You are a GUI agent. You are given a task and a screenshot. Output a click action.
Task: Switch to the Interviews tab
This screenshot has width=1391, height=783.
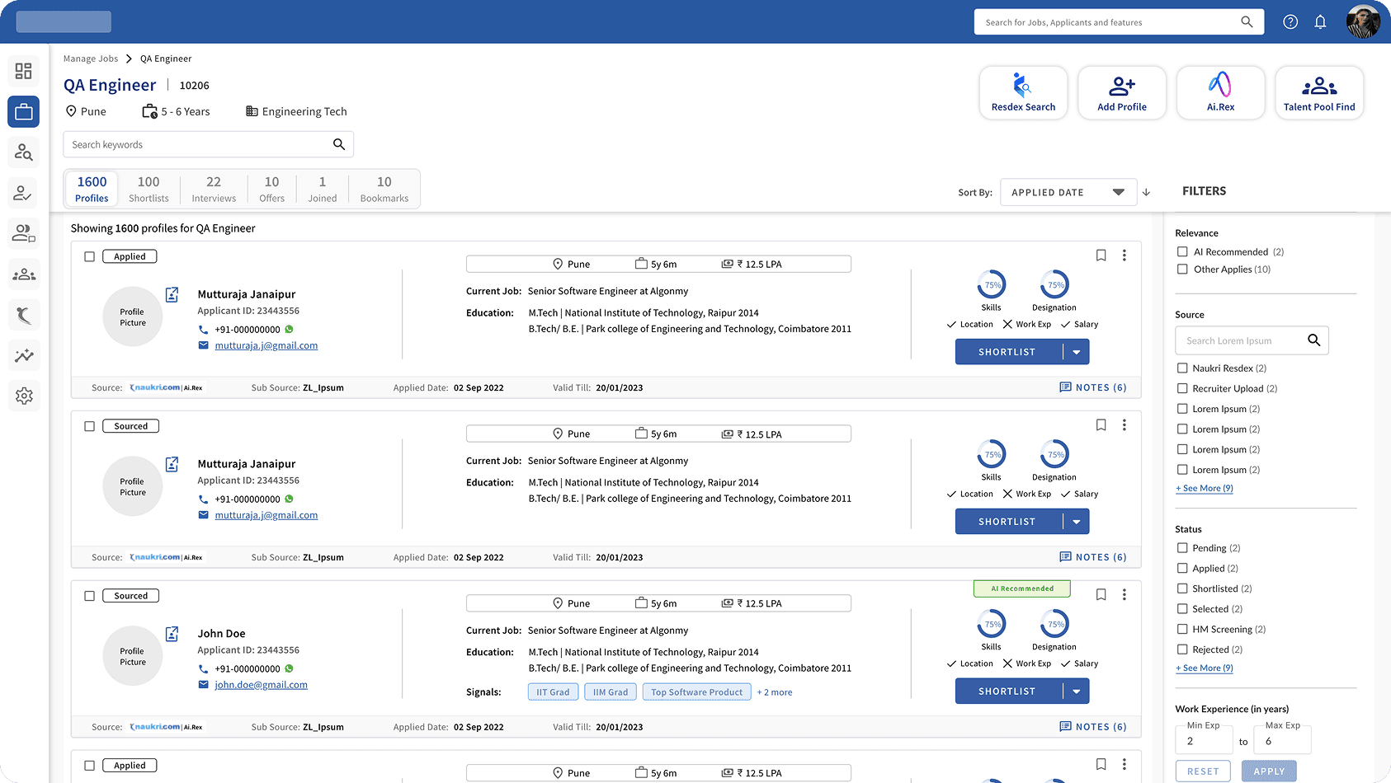214,189
